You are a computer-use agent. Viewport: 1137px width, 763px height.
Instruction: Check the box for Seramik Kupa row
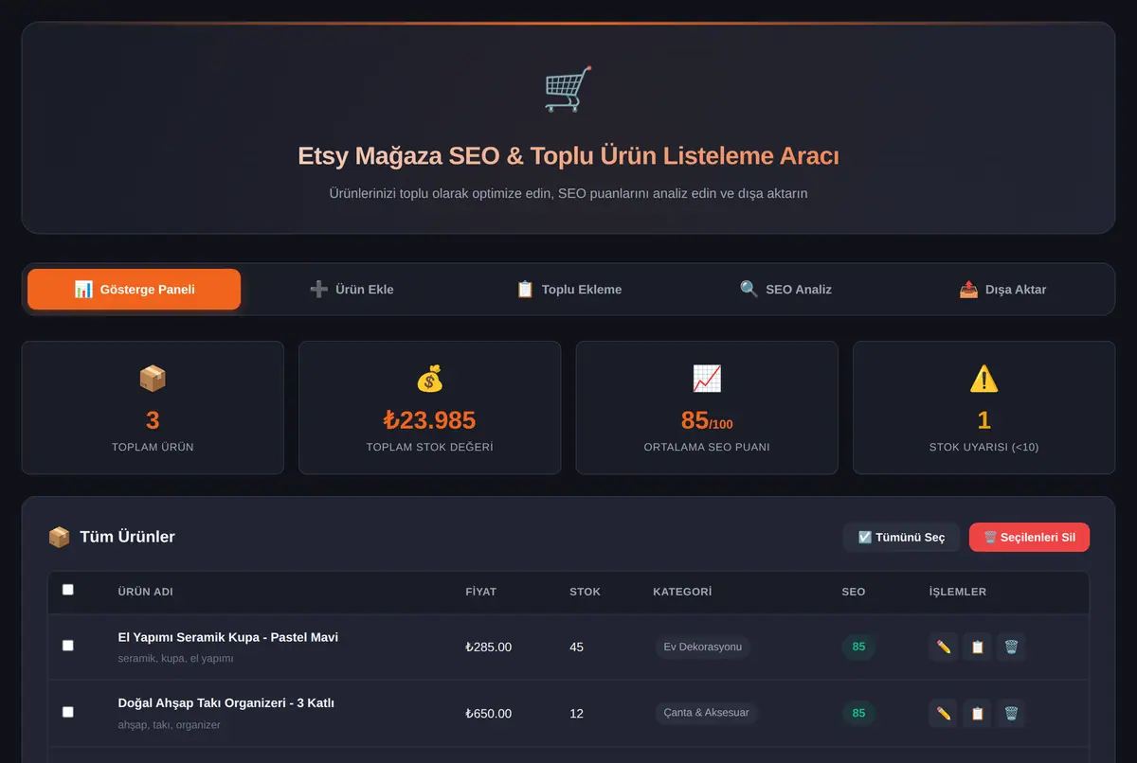pos(67,646)
